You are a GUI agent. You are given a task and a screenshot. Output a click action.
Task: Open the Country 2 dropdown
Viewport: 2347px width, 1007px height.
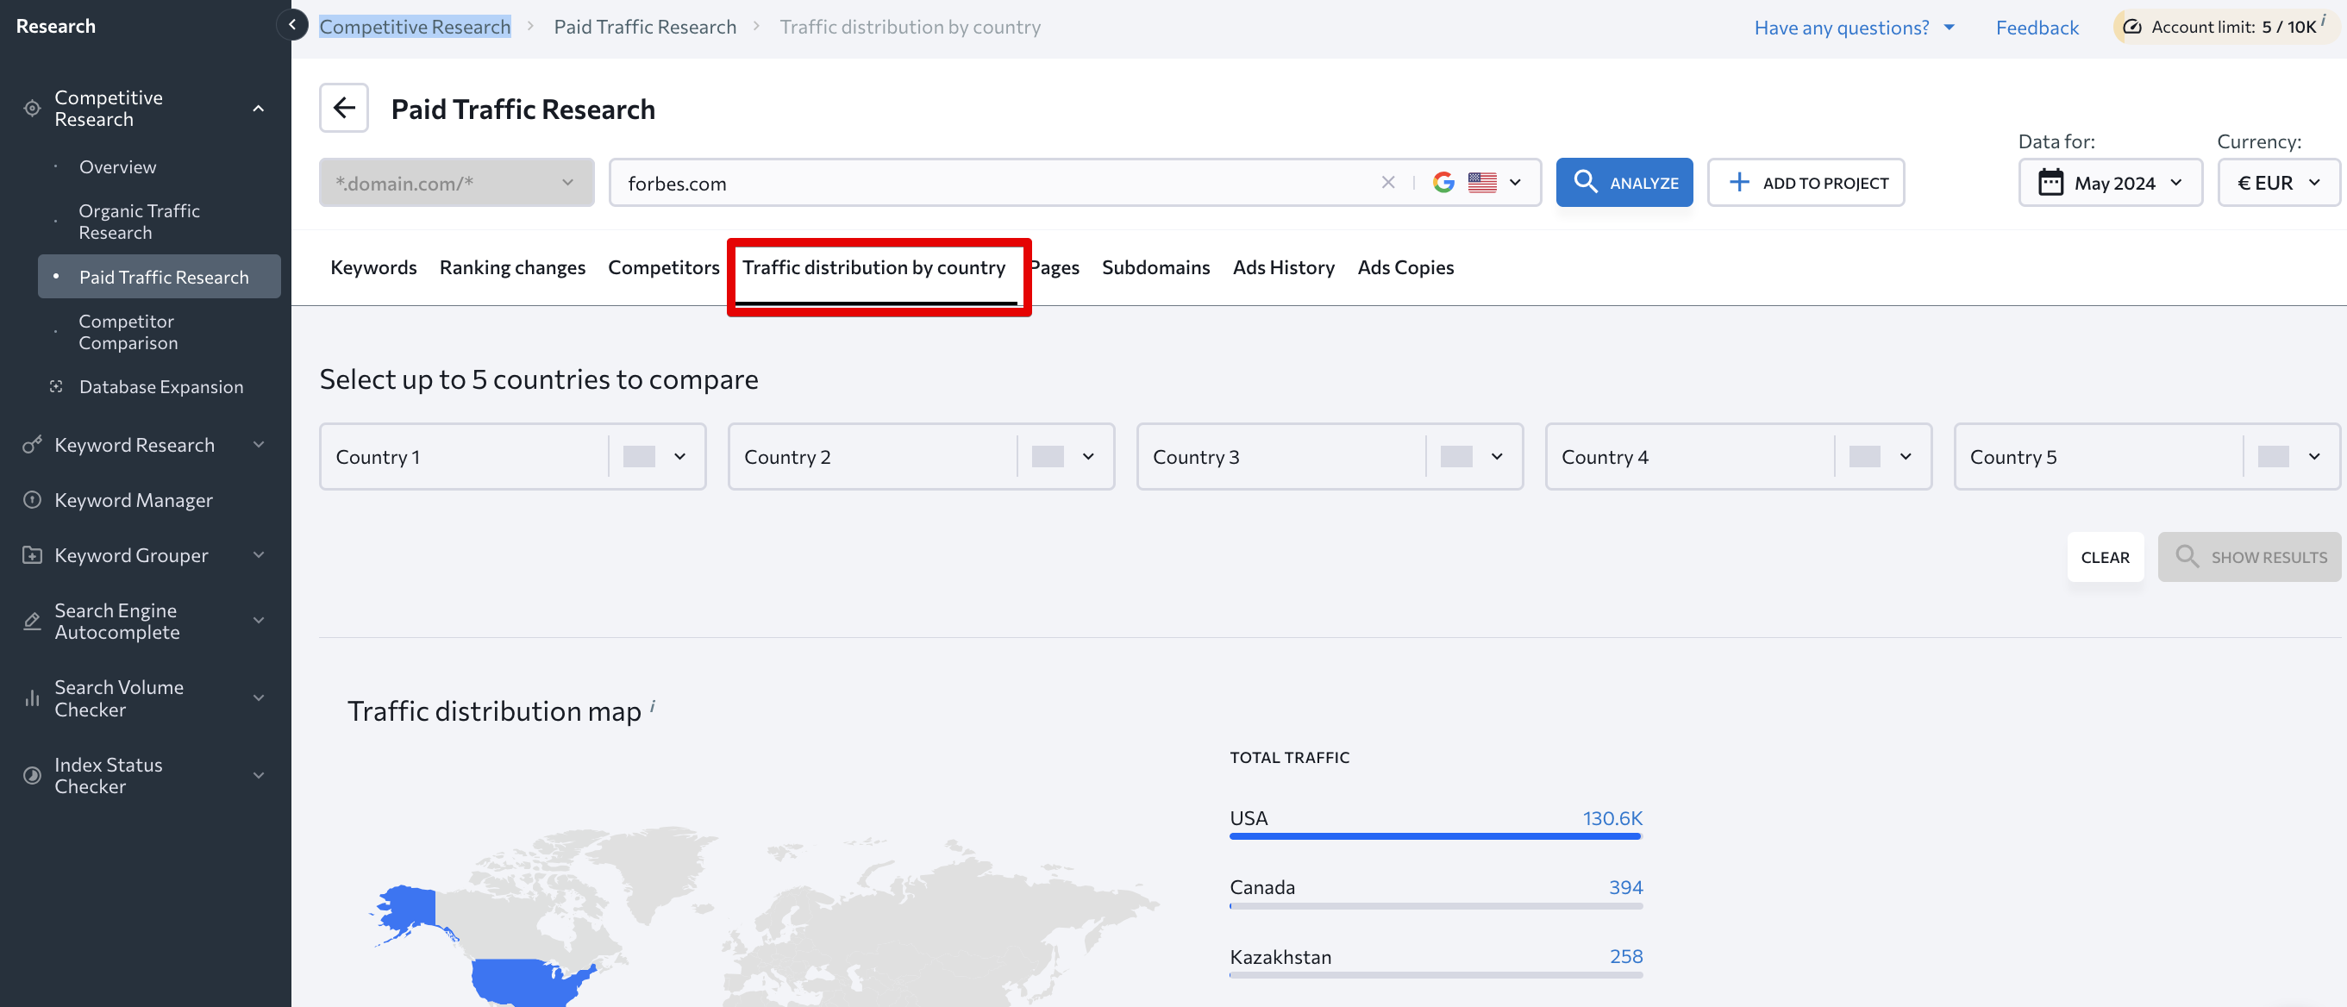[x=921, y=456]
